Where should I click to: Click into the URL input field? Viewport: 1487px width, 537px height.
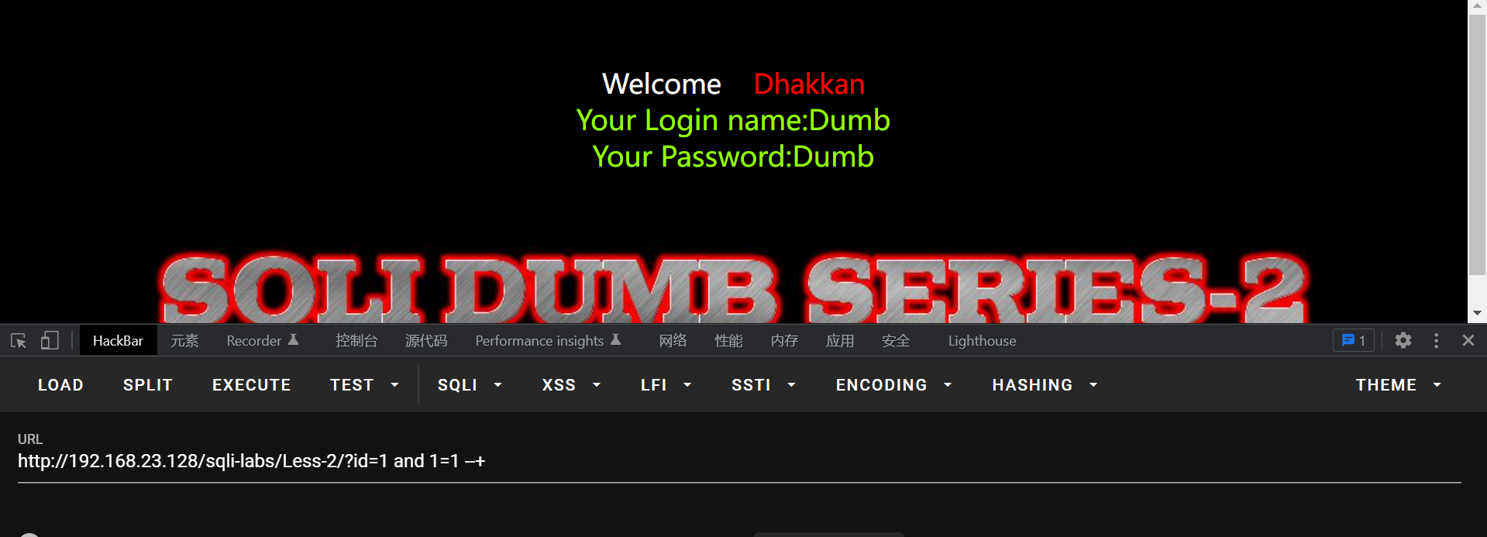click(x=739, y=462)
